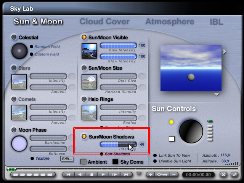Click the yellow sun color dot
The height and width of the screenshot is (183, 244).
tap(171, 122)
